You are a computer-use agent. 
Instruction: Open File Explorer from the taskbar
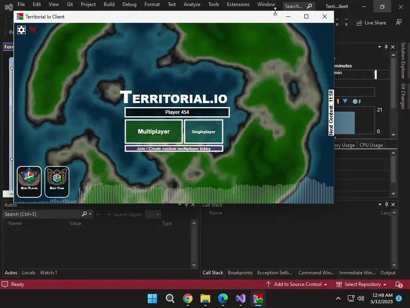(x=205, y=298)
